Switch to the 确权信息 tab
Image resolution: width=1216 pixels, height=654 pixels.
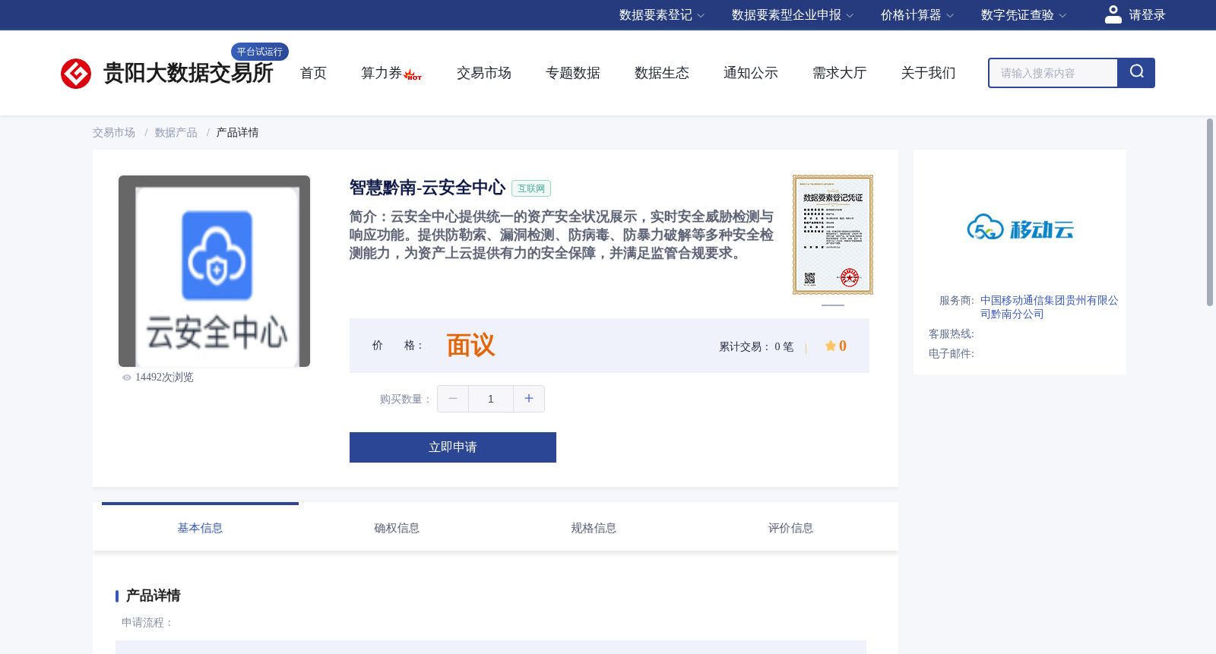coord(397,527)
